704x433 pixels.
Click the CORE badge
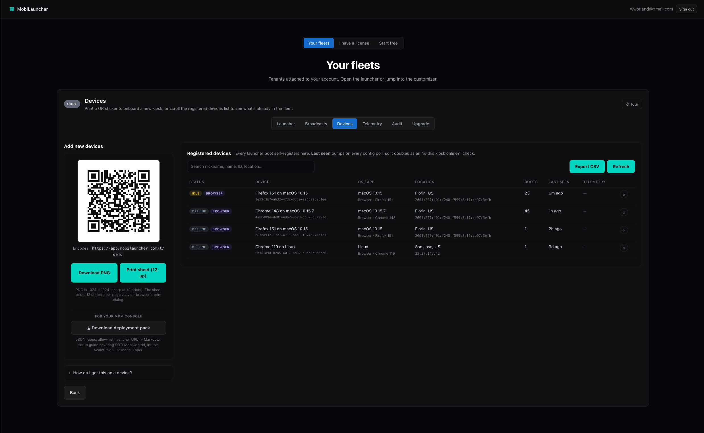pyautogui.click(x=72, y=104)
